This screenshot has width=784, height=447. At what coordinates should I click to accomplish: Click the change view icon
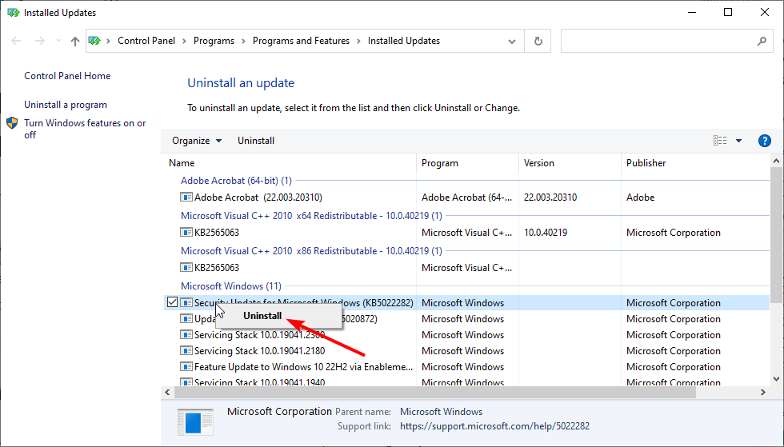720,141
